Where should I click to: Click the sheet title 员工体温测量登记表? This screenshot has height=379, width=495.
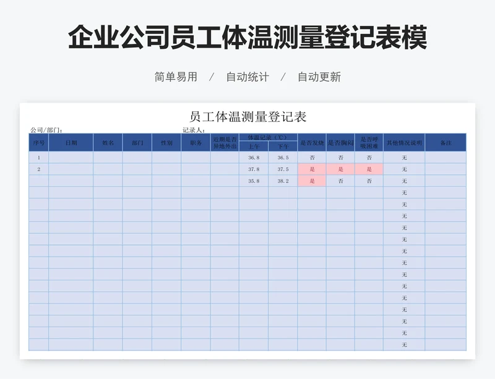(x=248, y=117)
